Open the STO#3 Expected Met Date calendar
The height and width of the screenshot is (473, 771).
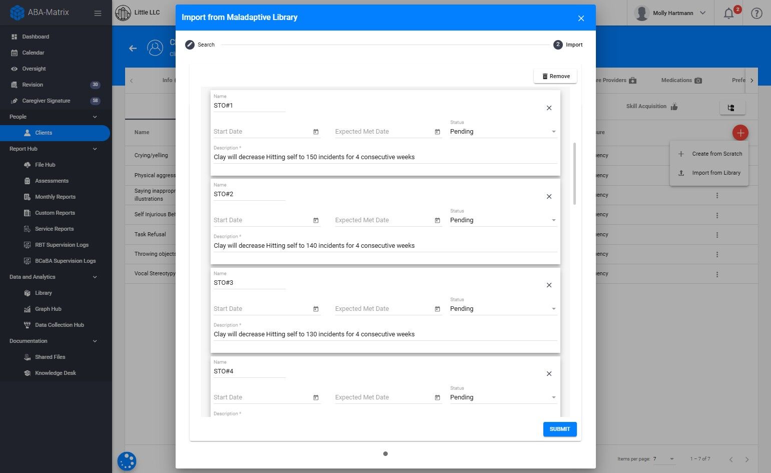pos(437,309)
